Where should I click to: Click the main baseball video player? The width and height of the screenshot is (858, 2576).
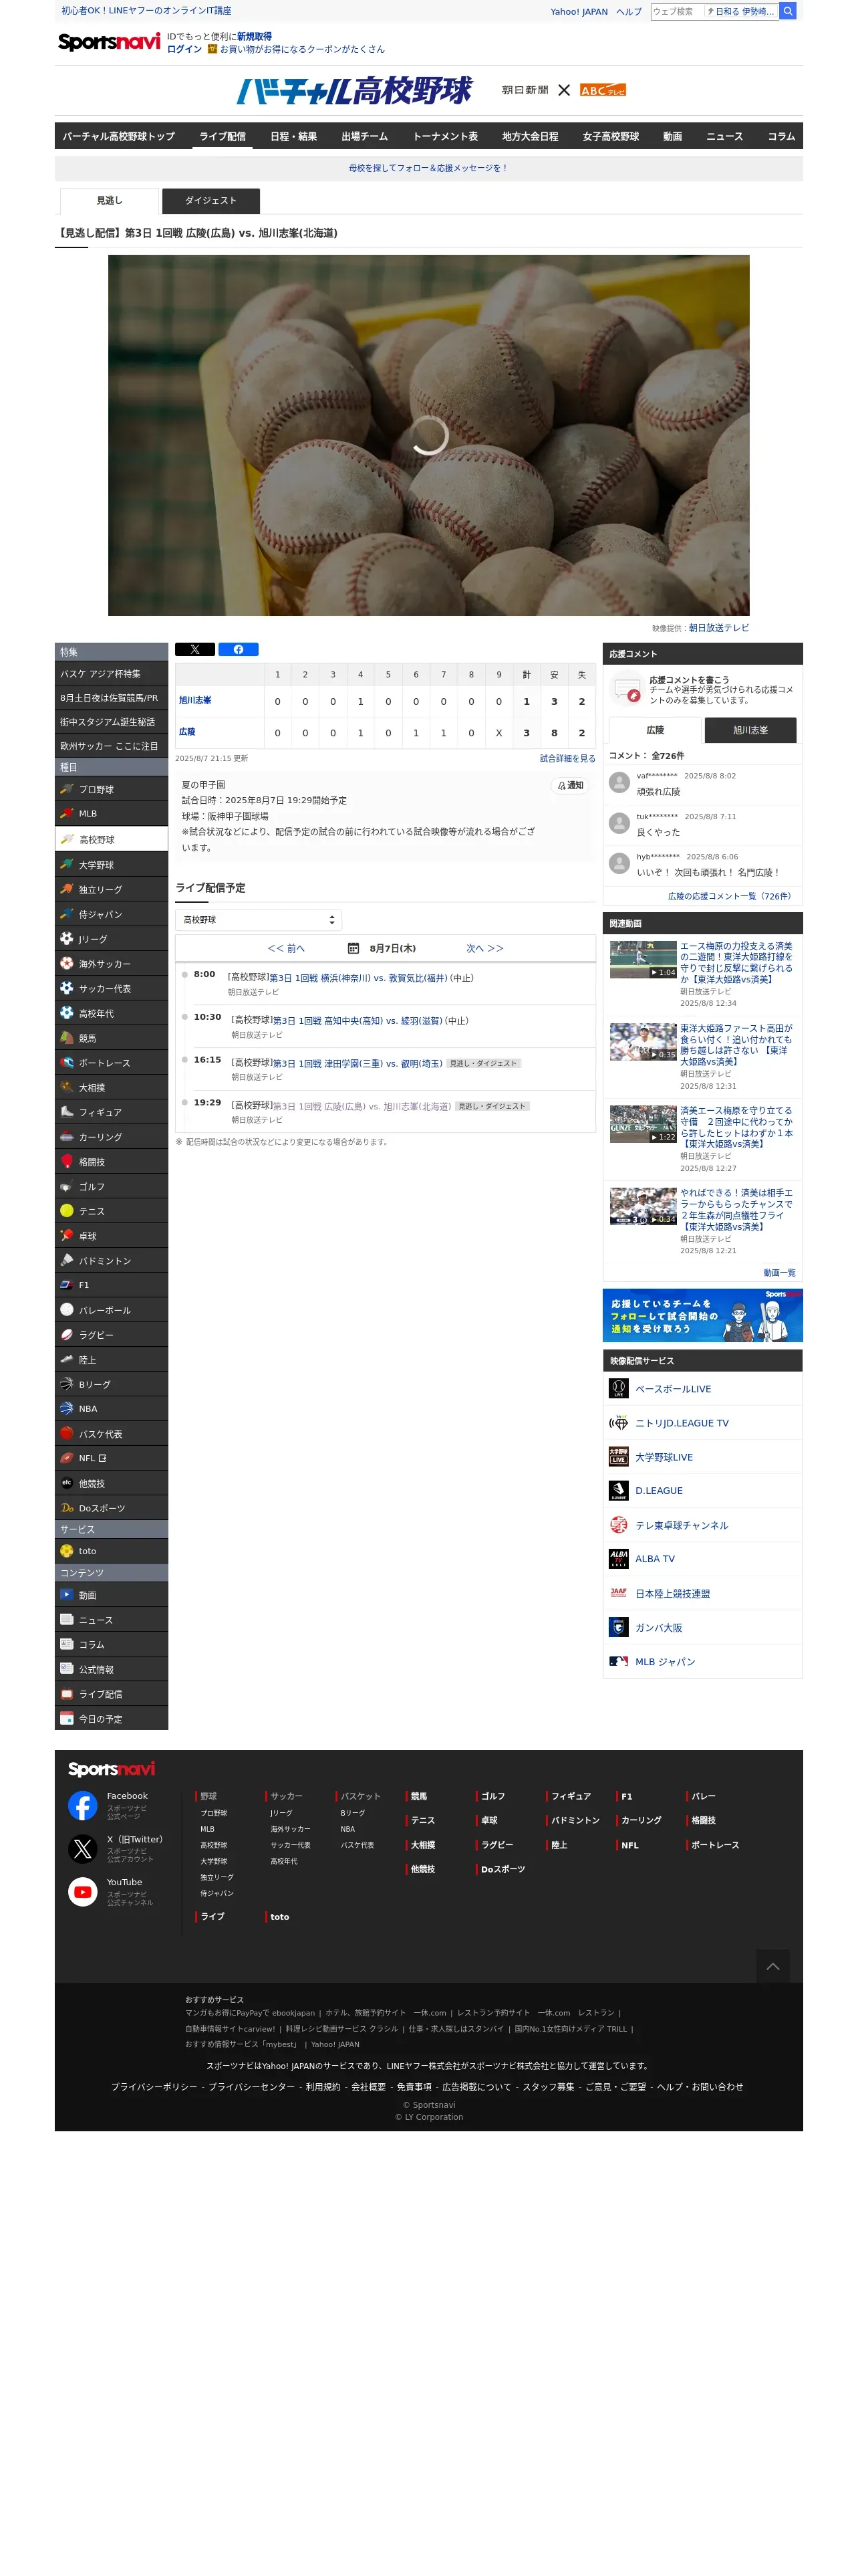[x=428, y=435]
